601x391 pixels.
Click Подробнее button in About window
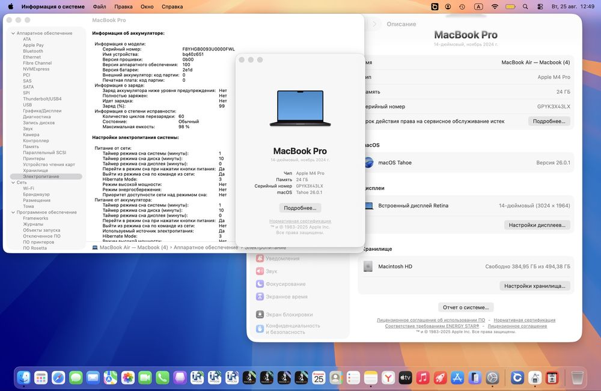pyautogui.click(x=300, y=208)
